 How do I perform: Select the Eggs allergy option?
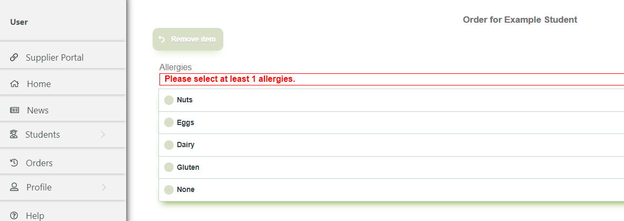click(169, 122)
